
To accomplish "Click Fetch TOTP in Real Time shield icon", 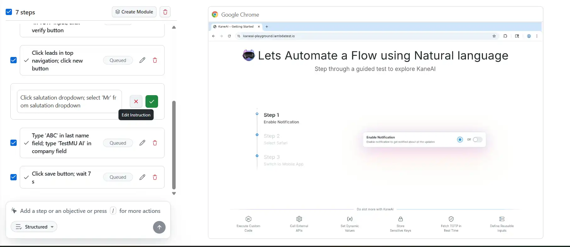I will [x=451, y=219].
